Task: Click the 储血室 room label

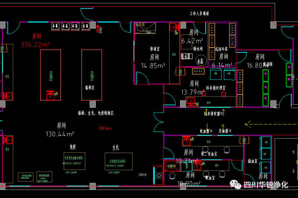Action: 253,162
